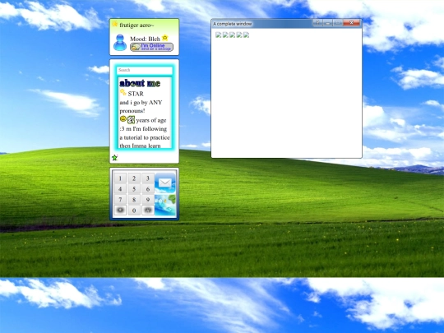Screen dimensions: 444x333
Task: Click the star smiley next to Mood: Bleh
Action: (164, 38)
